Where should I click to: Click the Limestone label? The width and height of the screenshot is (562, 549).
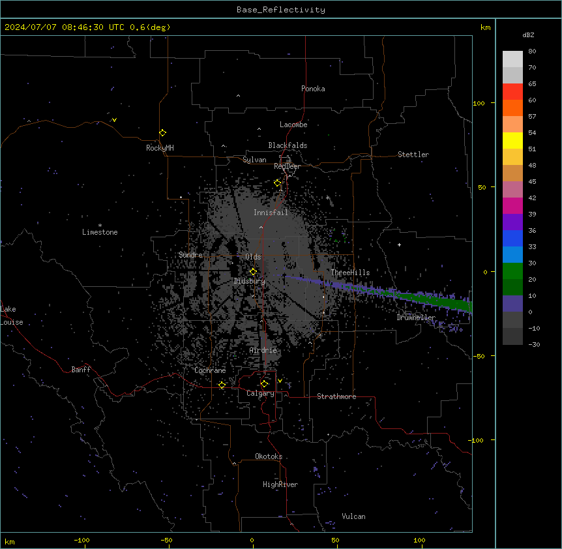click(x=100, y=232)
